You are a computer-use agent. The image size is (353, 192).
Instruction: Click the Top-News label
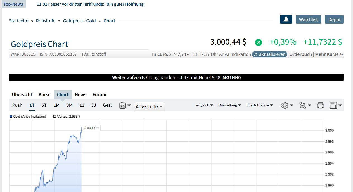point(13,4)
